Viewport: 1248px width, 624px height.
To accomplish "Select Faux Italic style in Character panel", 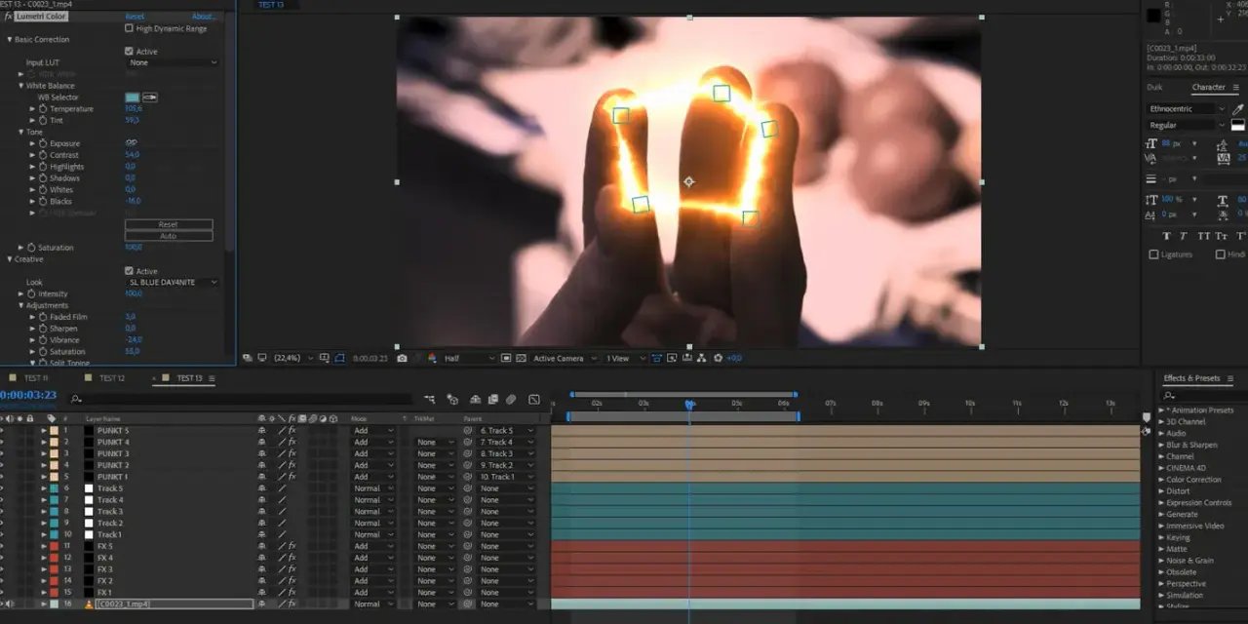I will (1185, 236).
